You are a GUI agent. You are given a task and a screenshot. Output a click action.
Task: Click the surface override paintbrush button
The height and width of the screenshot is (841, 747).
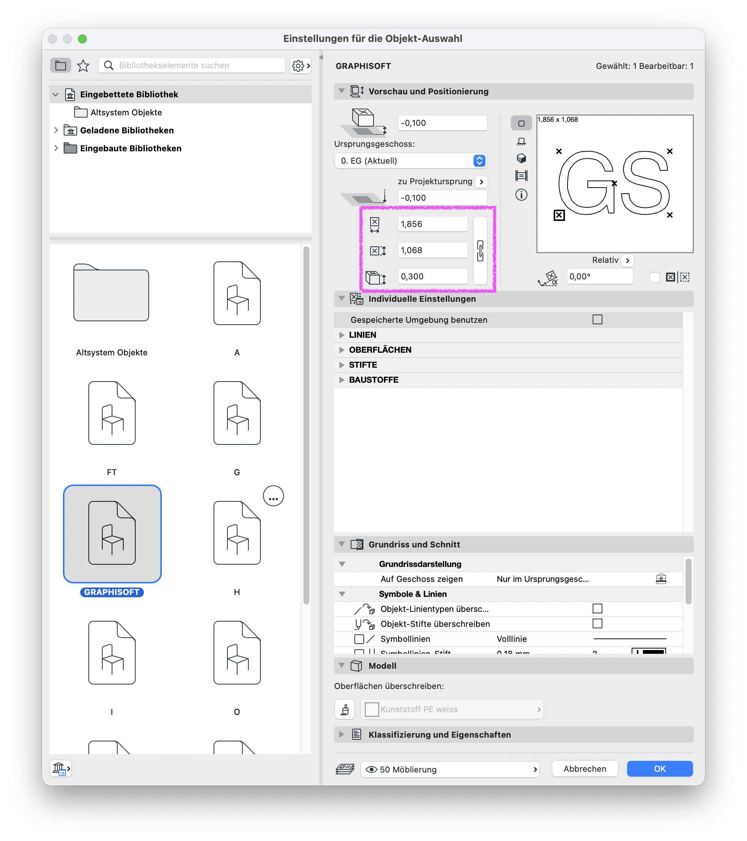coord(345,709)
